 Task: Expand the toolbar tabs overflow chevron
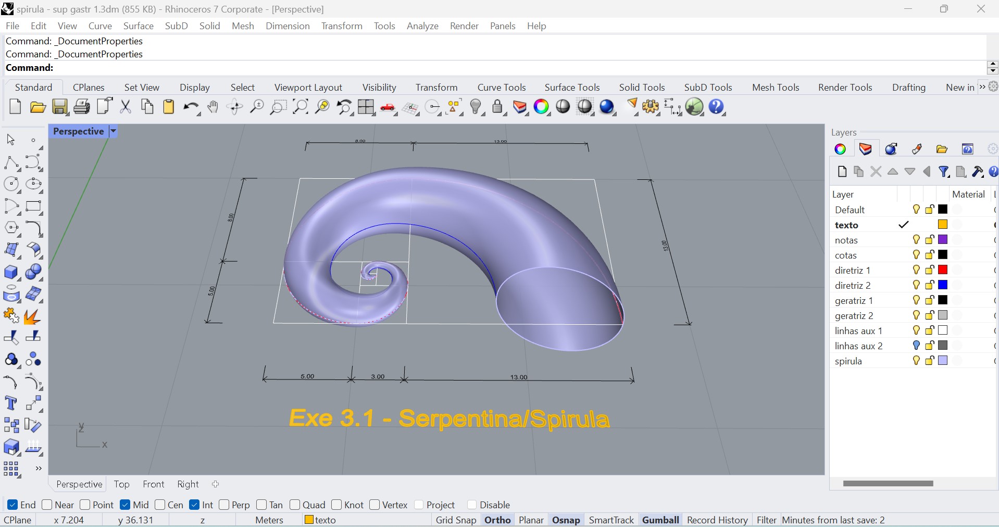pos(982,87)
